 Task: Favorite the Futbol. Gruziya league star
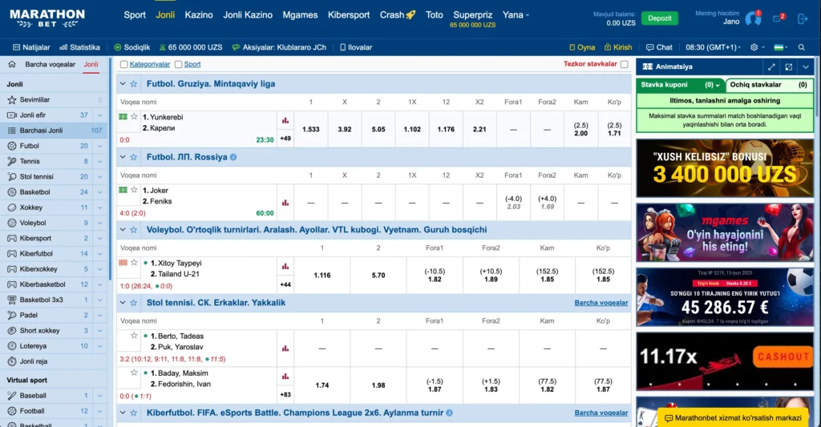(134, 83)
